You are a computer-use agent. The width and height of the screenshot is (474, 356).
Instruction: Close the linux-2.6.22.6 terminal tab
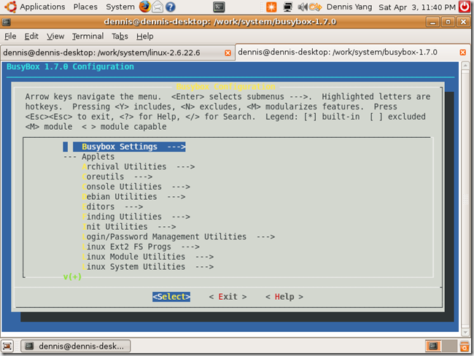228,53
